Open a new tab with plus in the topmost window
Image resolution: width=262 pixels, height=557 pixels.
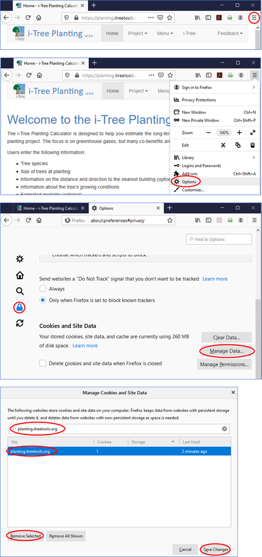[x=94, y=5]
